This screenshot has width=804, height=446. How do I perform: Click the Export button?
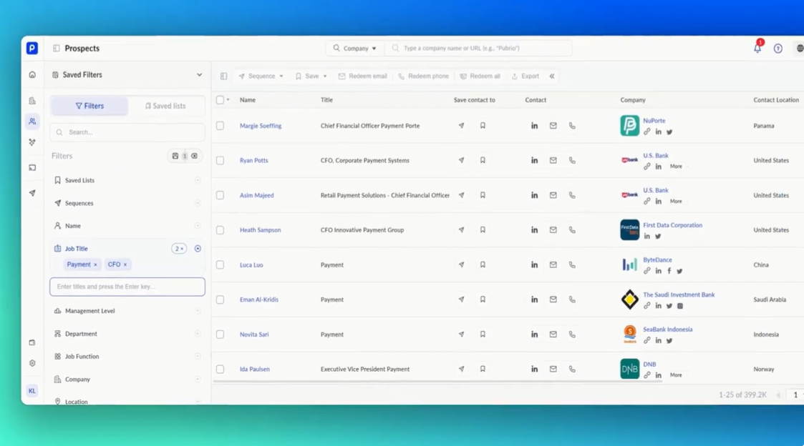[x=525, y=76]
